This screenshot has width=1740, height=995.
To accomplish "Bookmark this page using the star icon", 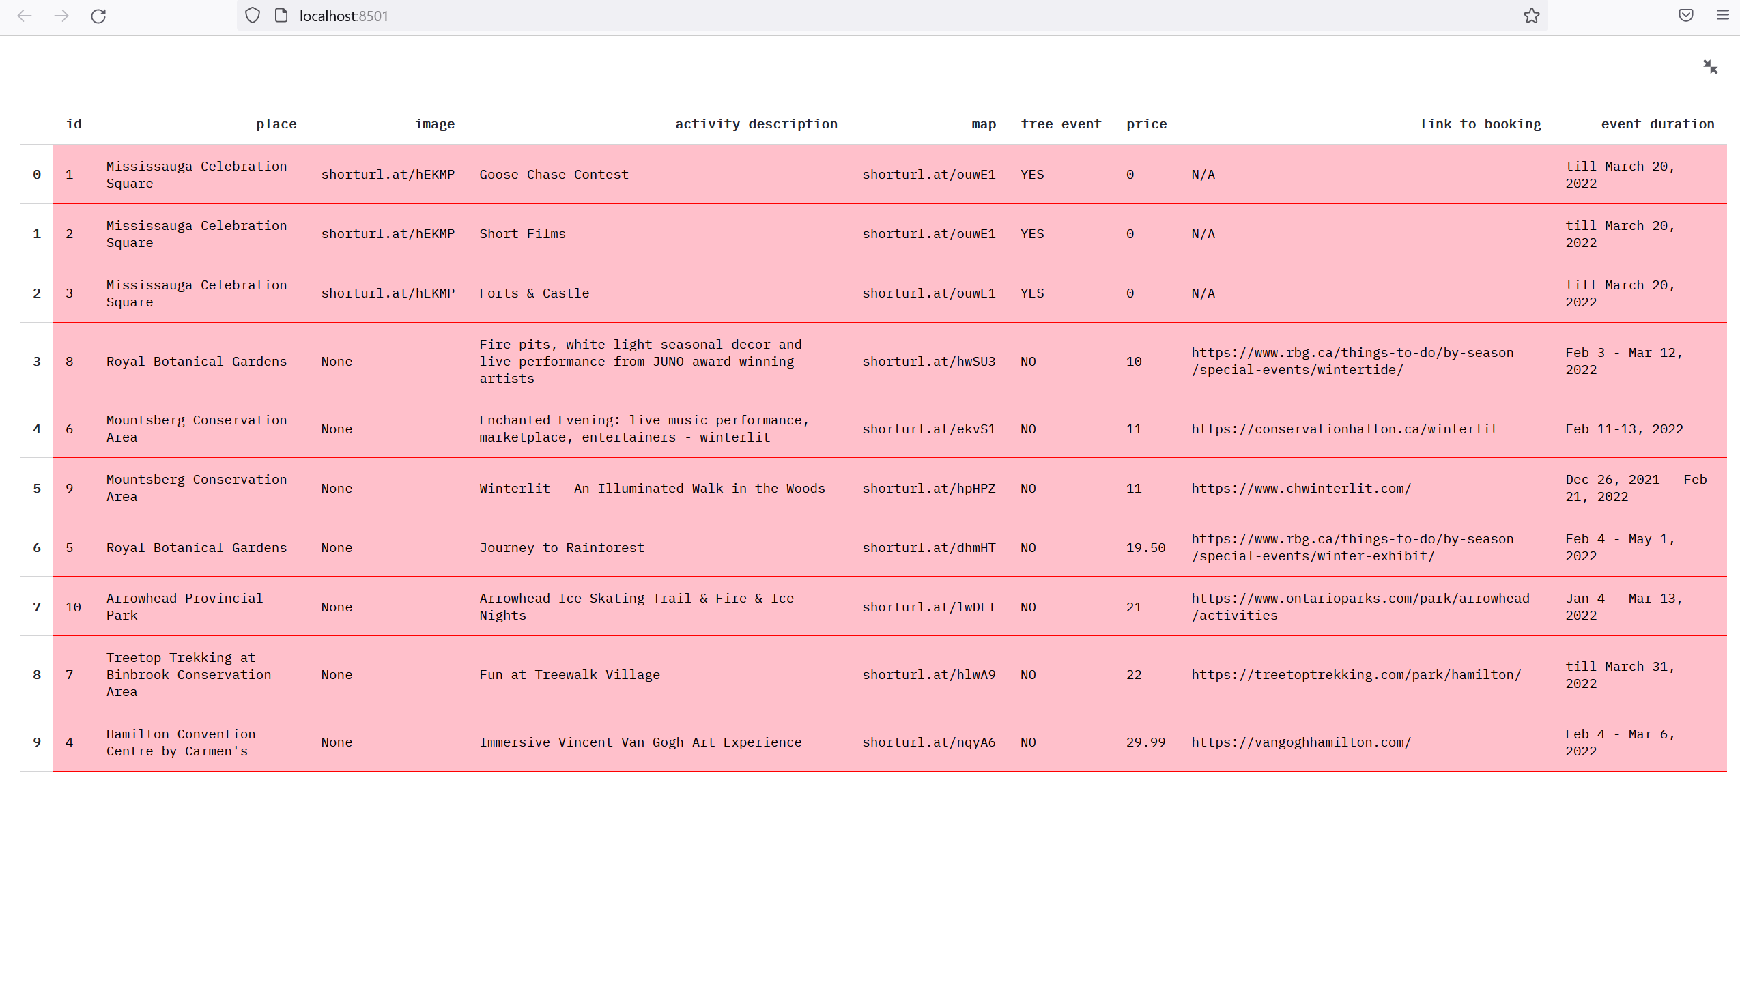I will 1531,16.
